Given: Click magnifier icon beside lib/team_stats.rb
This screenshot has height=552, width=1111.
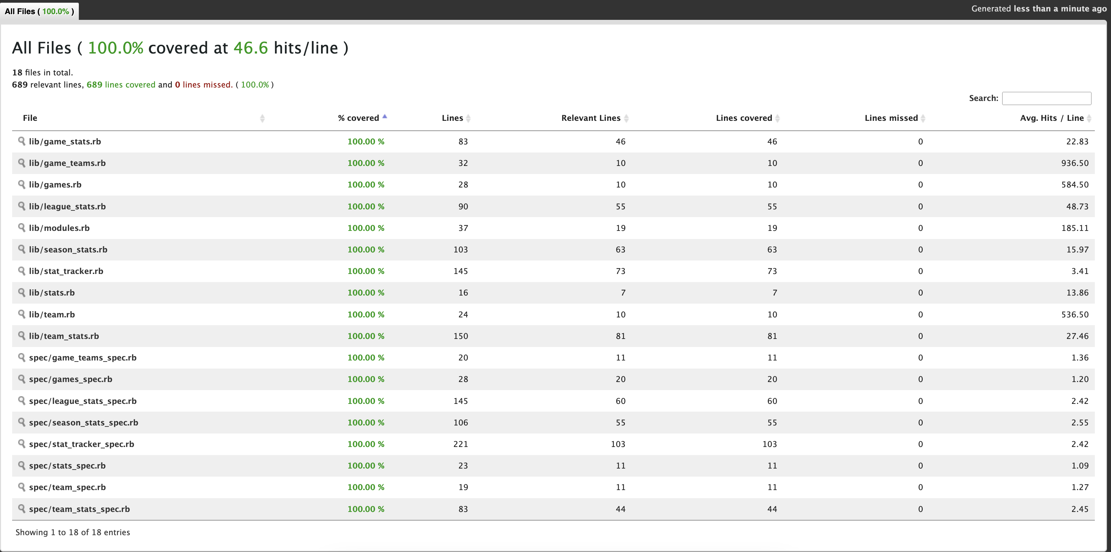Looking at the screenshot, I should (x=22, y=336).
